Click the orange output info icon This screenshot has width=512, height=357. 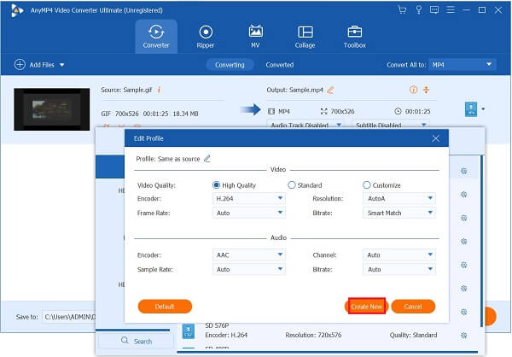pos(413,90)
